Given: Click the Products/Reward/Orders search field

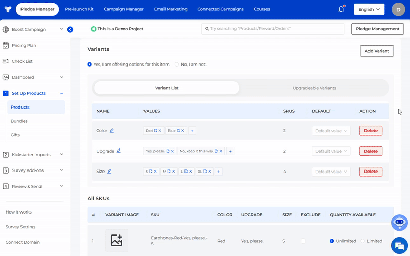Looking at the screenshot, I should [273, 29].
